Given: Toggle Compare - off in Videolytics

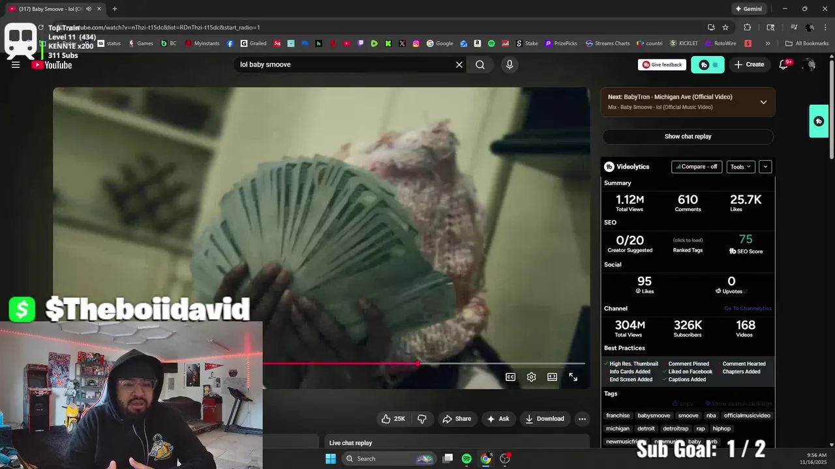Looking at the screenshot, I should (x=697, y=167).
